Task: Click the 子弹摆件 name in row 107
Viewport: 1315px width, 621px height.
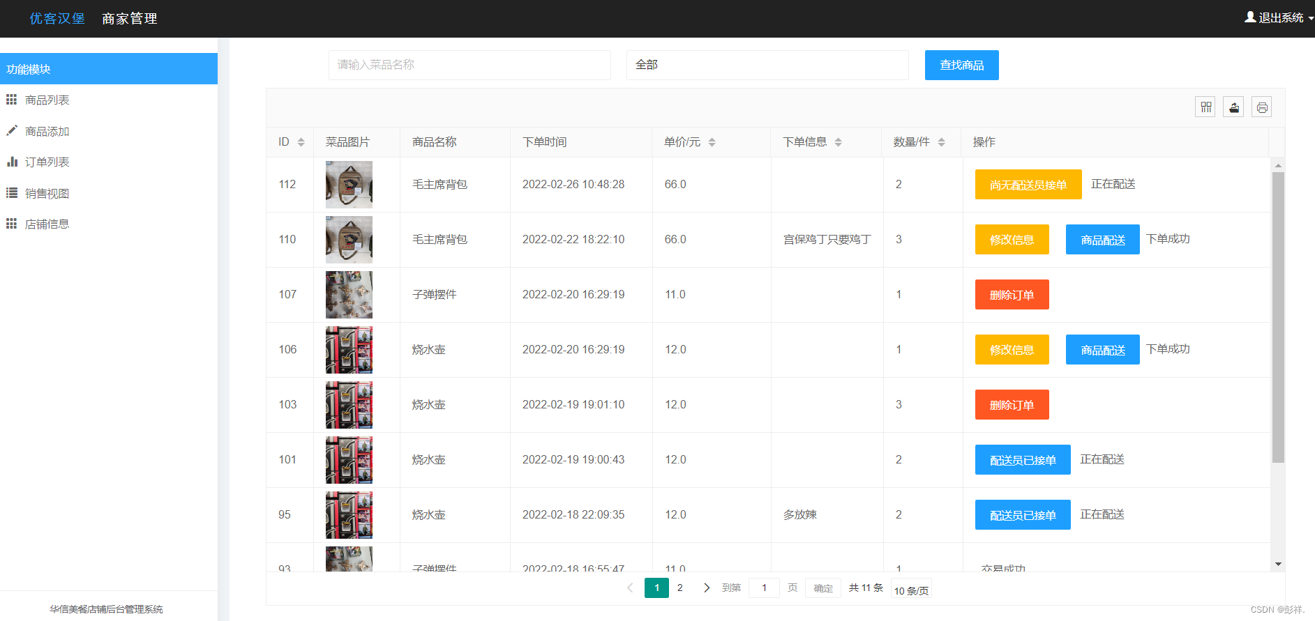Action: pos(435,294)
